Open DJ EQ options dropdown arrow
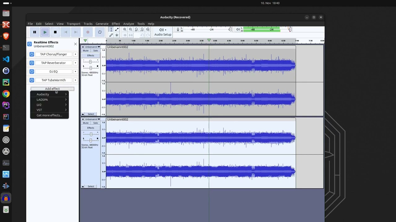Image resolution: width=396 pixels, height=222 pixels. click(75, 72)
